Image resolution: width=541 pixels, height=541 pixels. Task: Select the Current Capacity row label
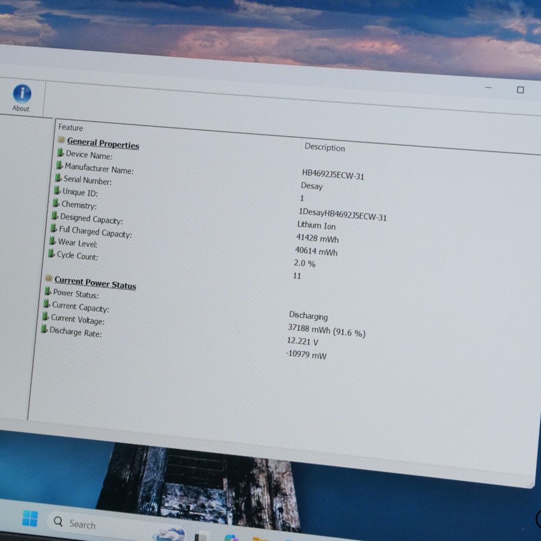click(x=81, y=307)
